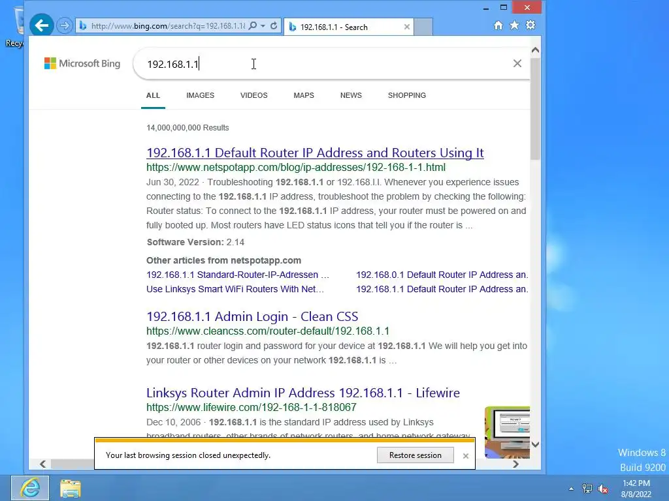This screenshot has width=669, height=501.
Task: Click the vertical scrollbar up arrow
Action: 536,50
